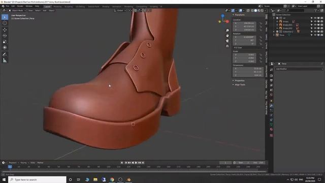This screenshot has width=325, height=183.
Task: Click the Location X value field
Action: coord(245,23)
